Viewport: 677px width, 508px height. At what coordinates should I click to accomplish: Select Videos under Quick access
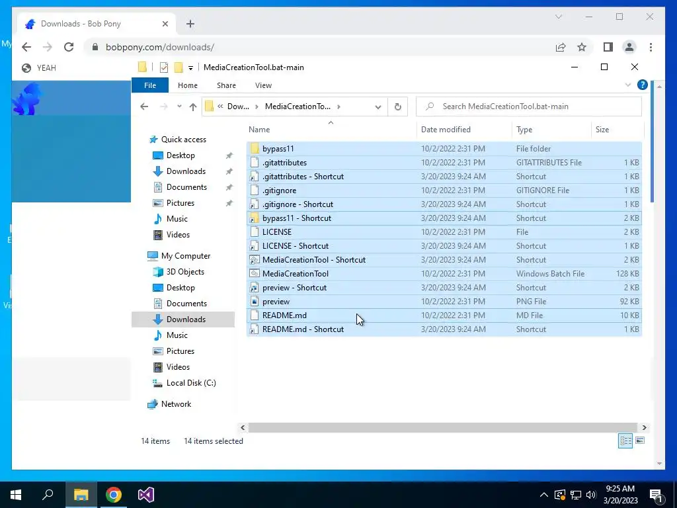click(x=178, y=235)
